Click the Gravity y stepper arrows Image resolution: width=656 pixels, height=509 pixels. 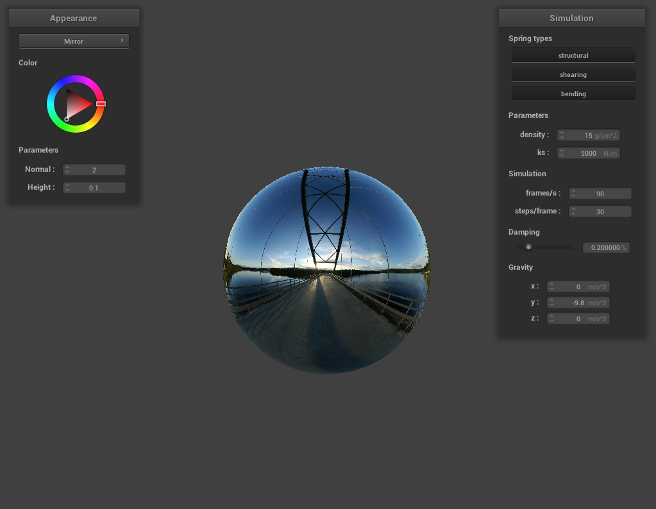click(x=552, y=303)
